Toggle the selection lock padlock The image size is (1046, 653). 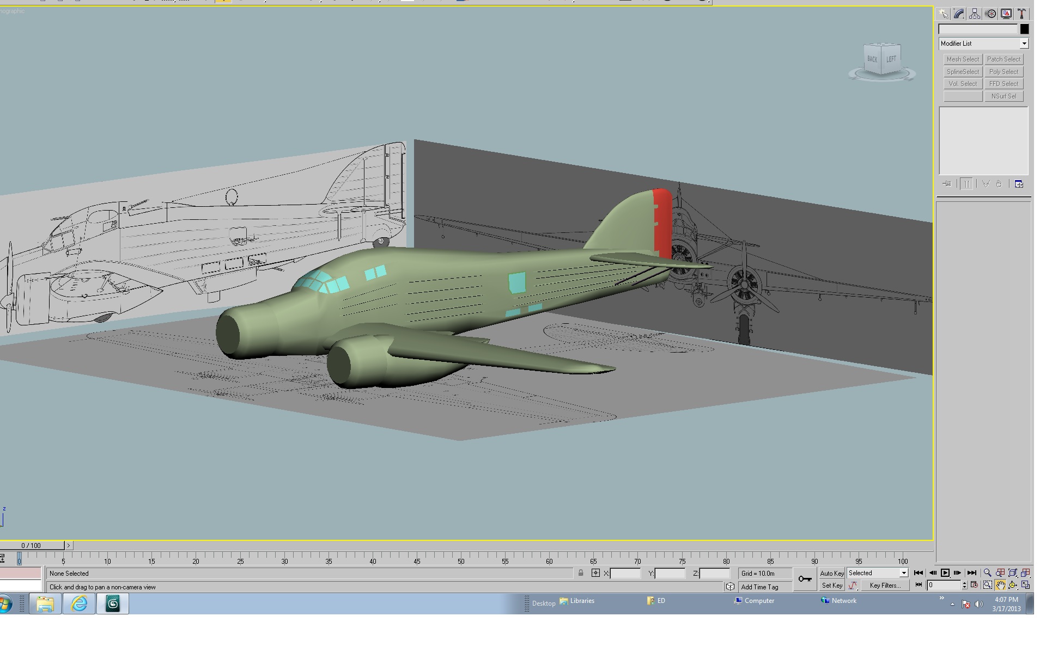click(x=581, y=573)
